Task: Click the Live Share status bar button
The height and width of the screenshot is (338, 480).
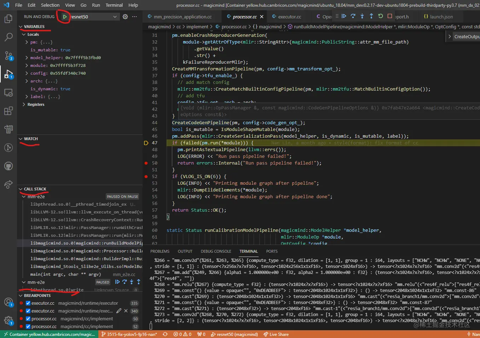Action: [x=276, y=334]
